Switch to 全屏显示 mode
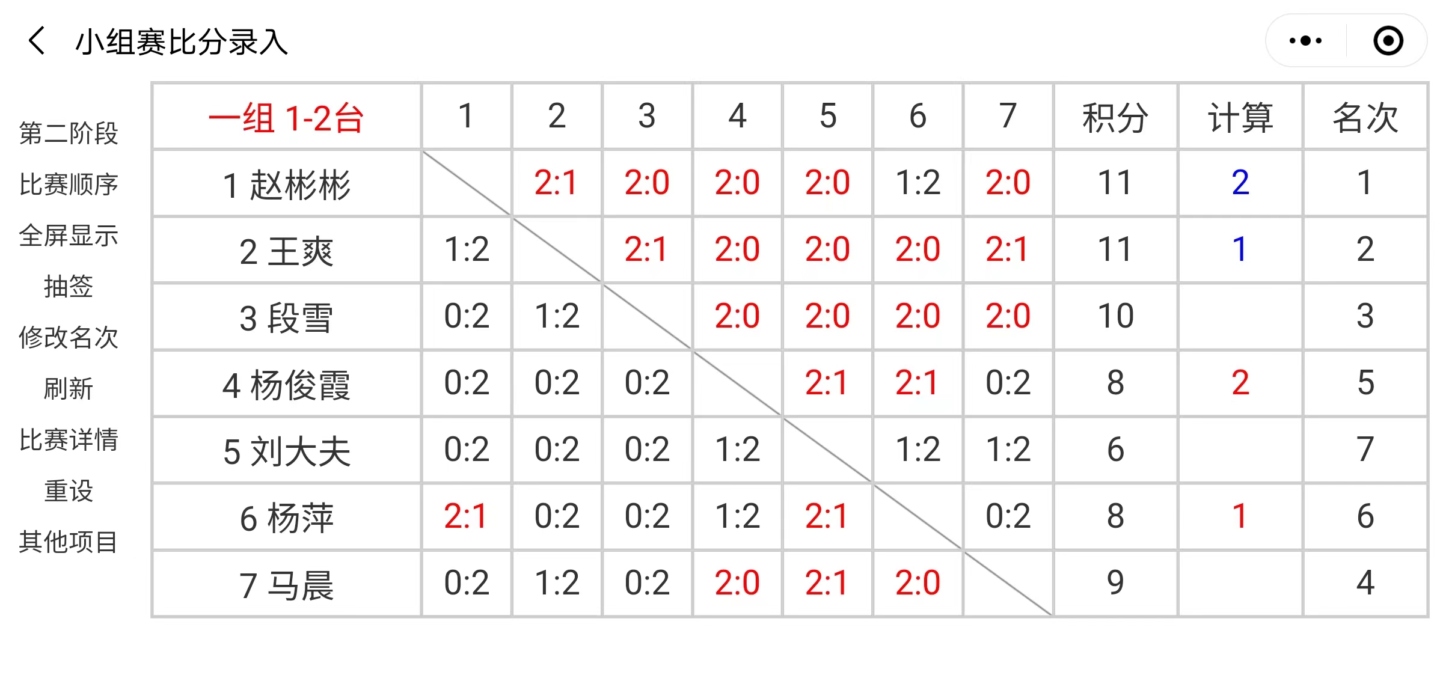 pos(69,235)
